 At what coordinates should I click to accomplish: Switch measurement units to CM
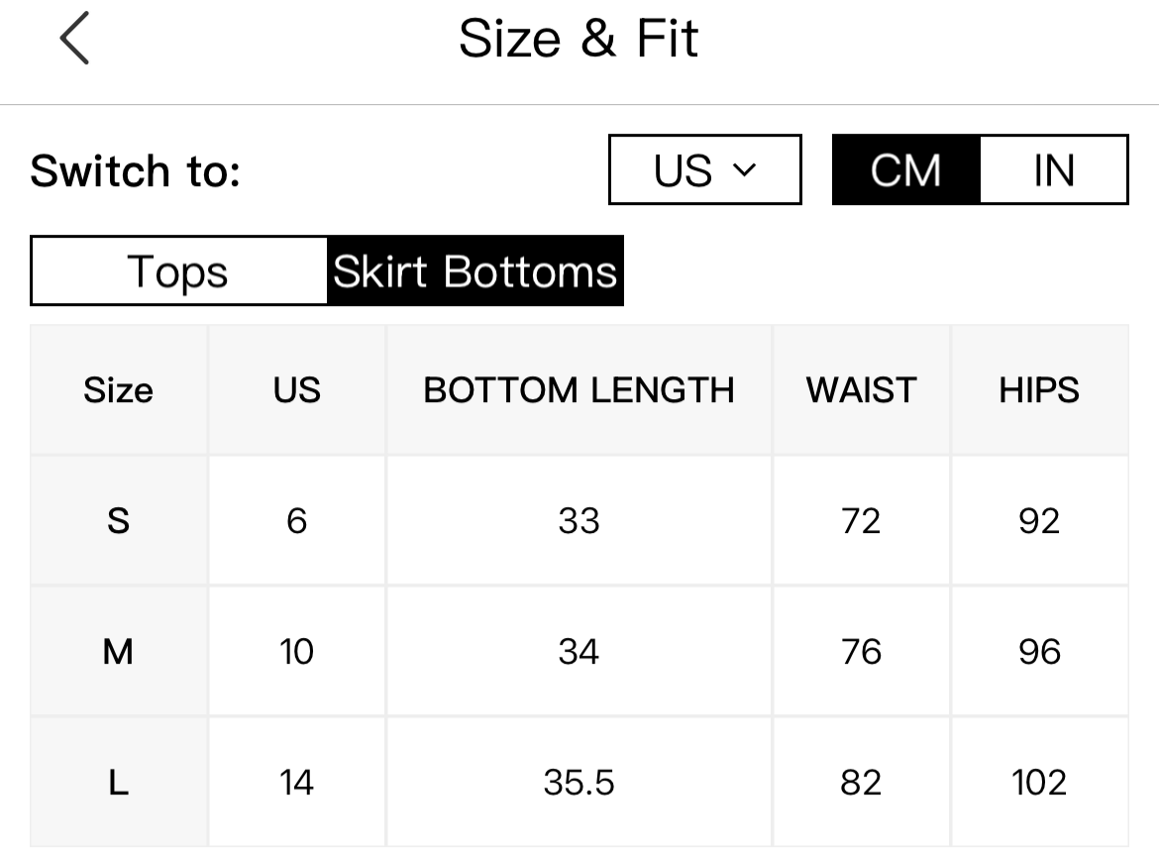pos(906,169)
